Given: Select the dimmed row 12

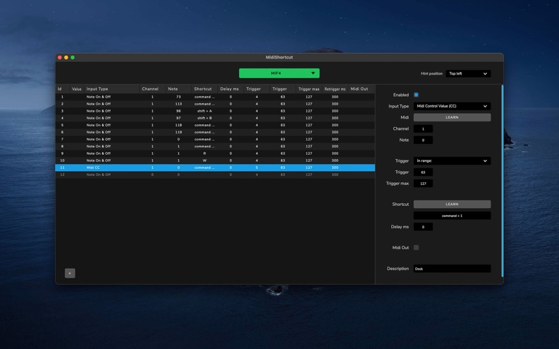Looking at the screenshot, I should click(215, 174).
